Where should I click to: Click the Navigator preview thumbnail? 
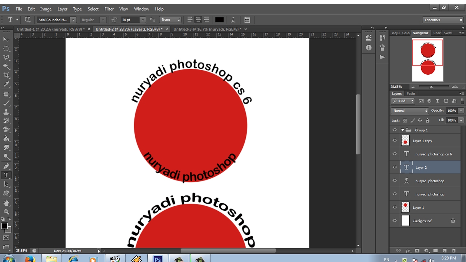point(428,60)
